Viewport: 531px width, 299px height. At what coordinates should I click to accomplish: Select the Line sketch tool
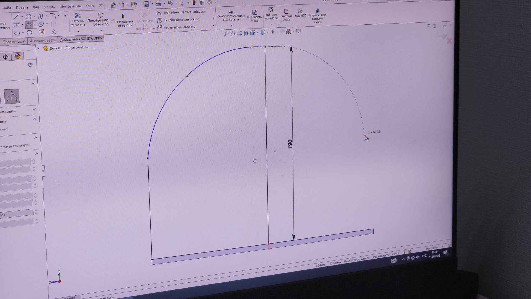(16, 17)
